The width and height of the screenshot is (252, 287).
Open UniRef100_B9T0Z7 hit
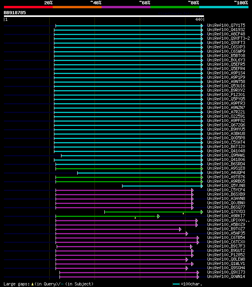click(x=226, y=229)
